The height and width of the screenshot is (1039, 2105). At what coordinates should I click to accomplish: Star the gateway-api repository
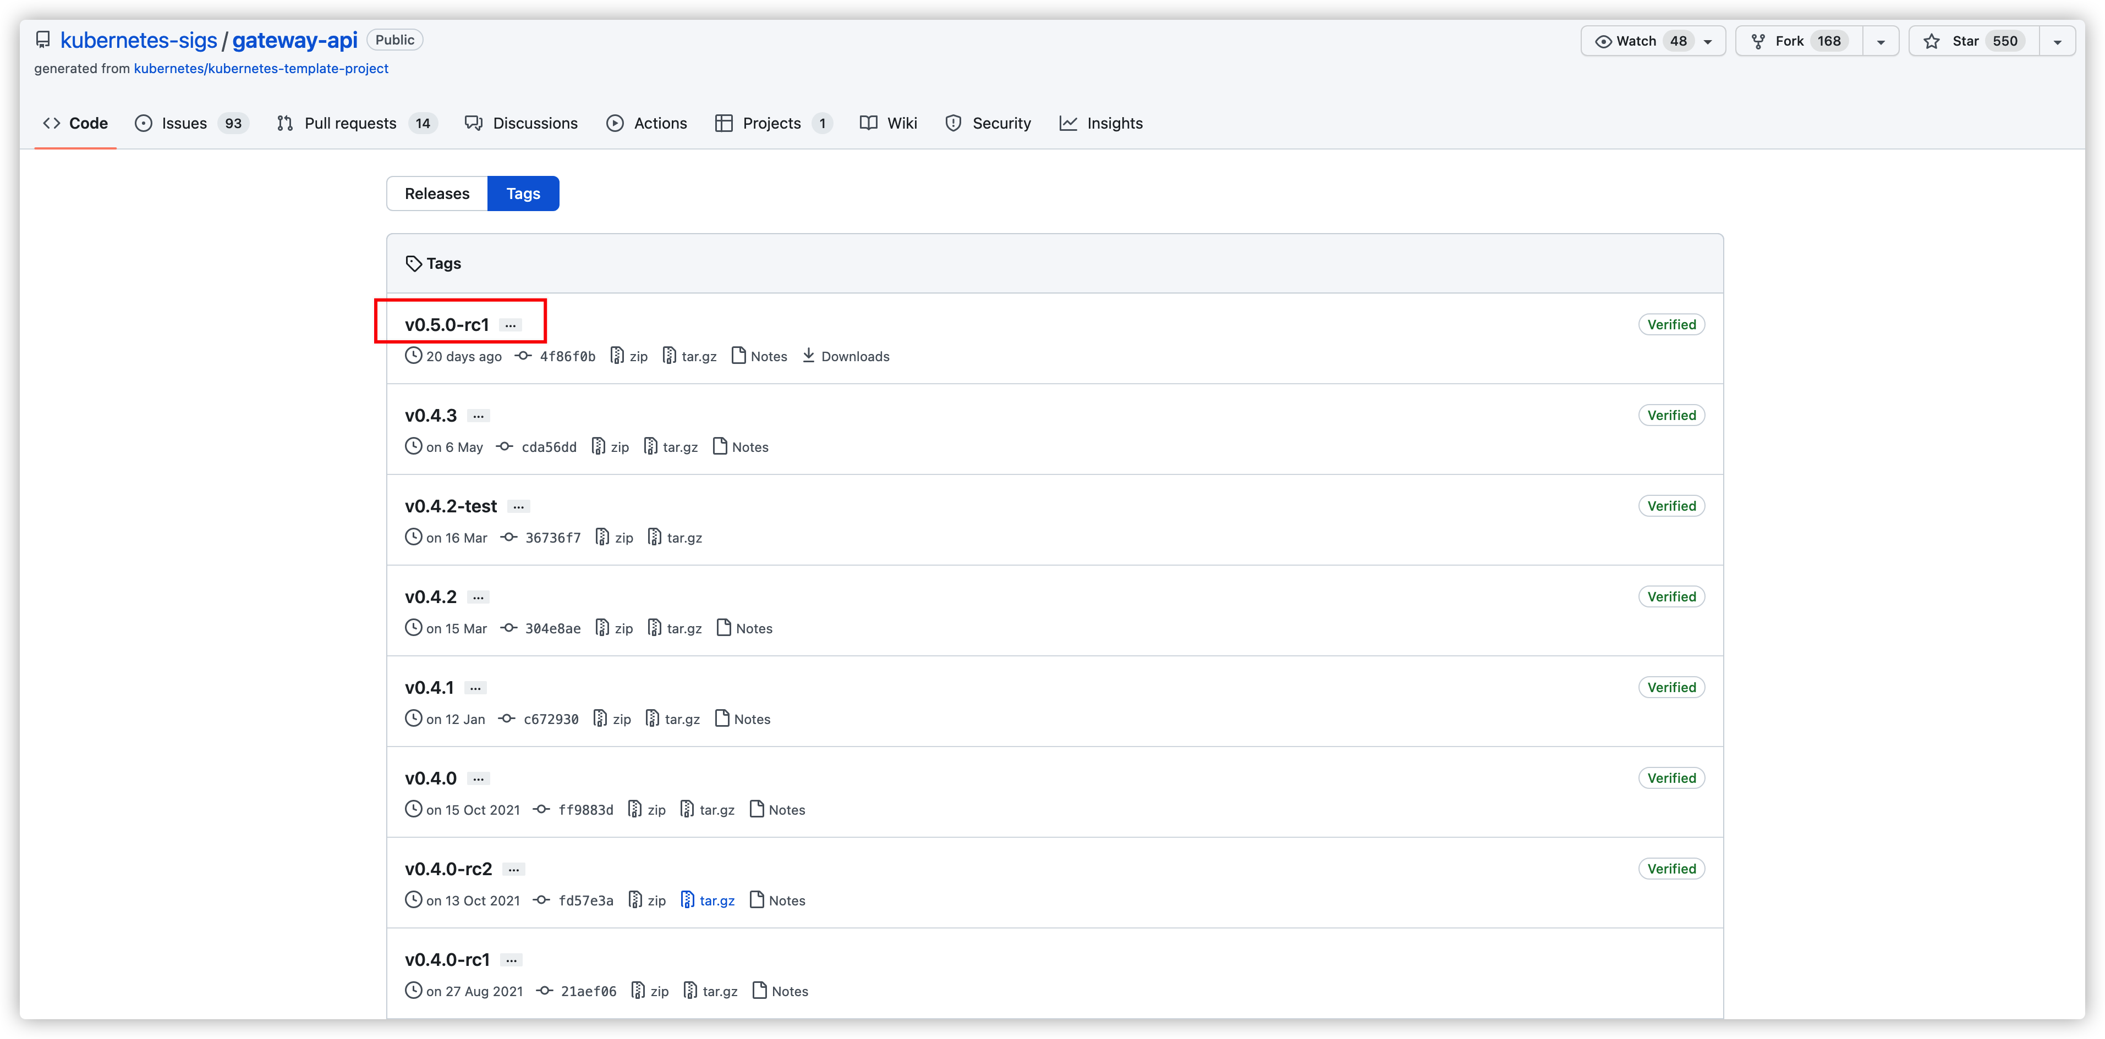pos(1974,41)
